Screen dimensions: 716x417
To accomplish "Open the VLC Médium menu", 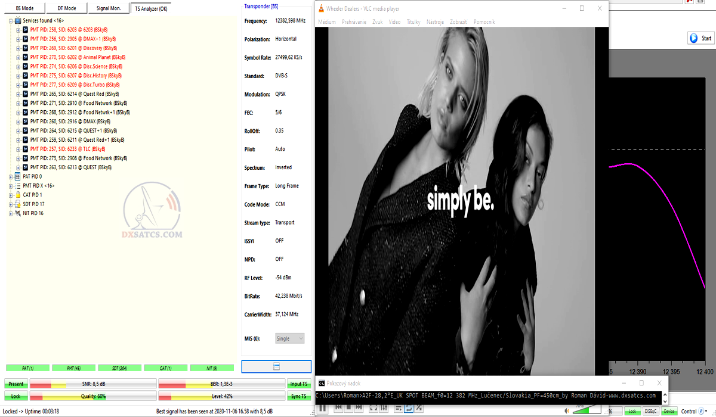I will (x=327, y=22).
